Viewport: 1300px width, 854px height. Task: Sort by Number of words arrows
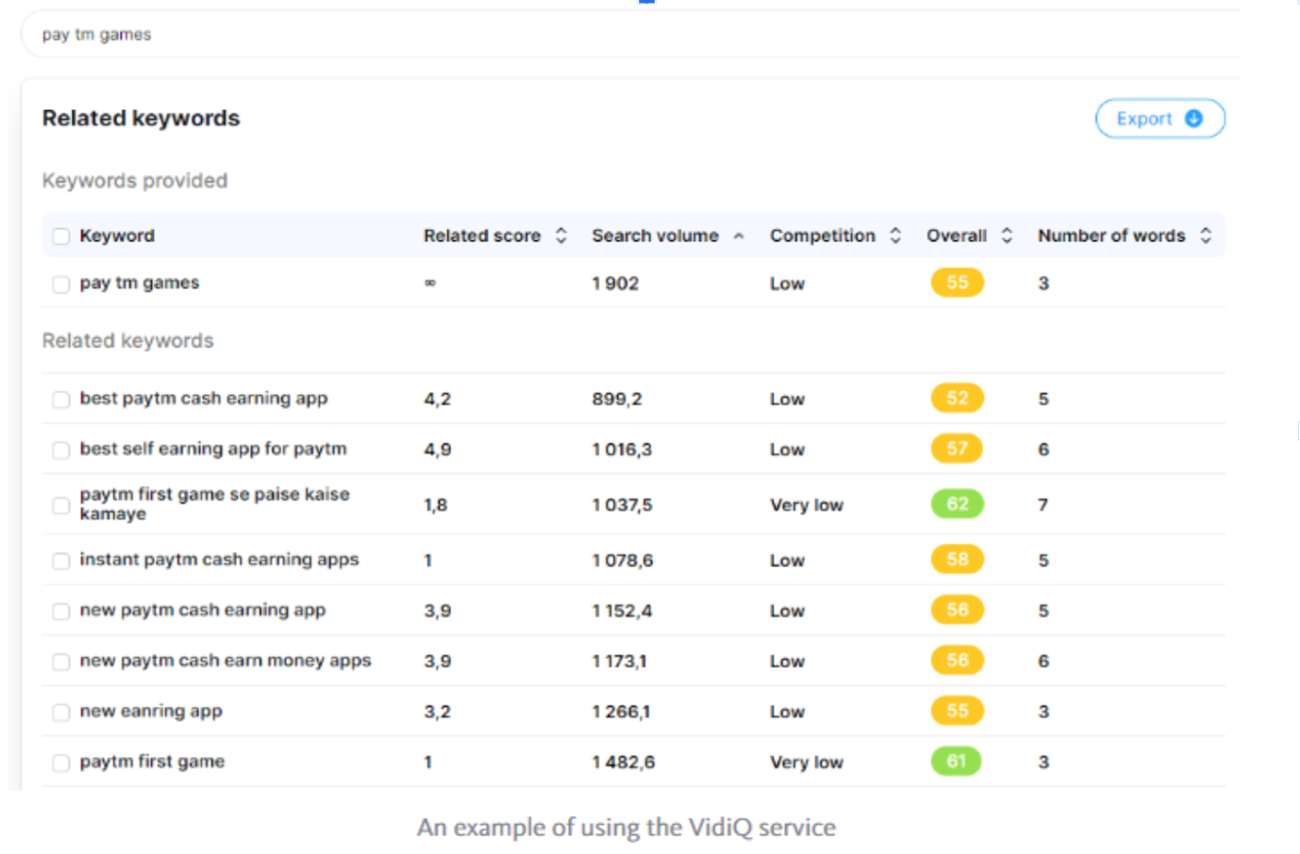click(1206, 236)
